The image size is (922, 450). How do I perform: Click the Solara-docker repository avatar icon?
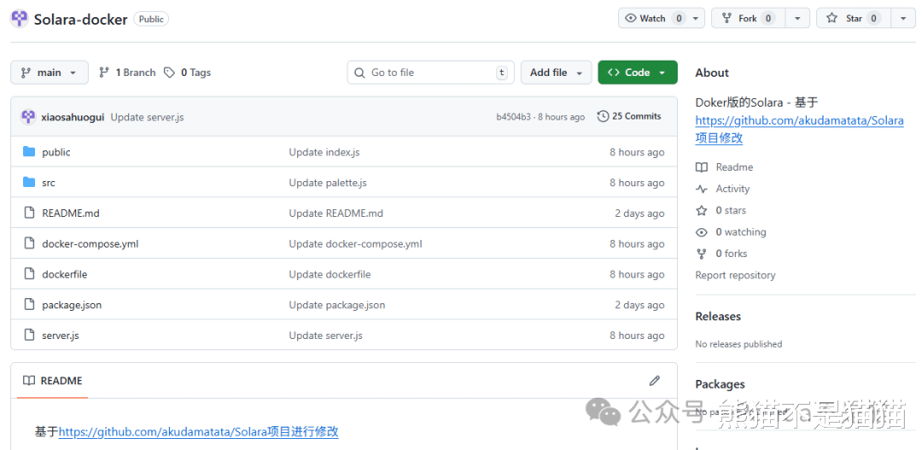click(20, 19)
